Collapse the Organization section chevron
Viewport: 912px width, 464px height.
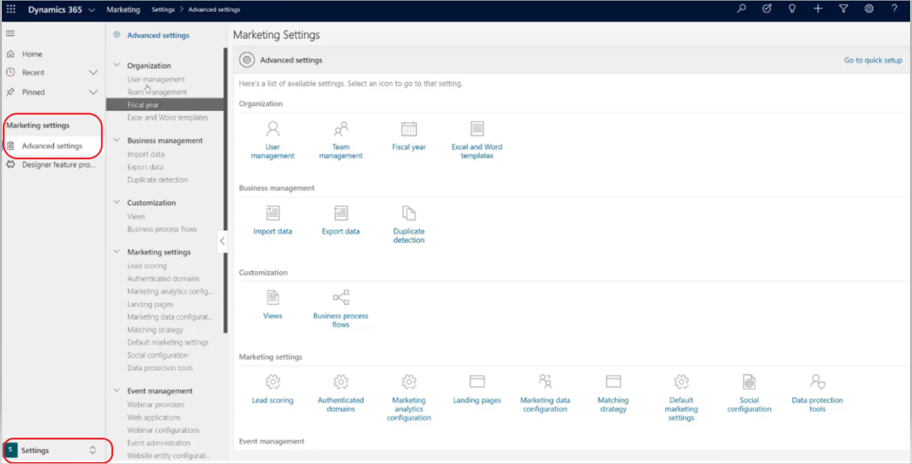coord(116,65)
